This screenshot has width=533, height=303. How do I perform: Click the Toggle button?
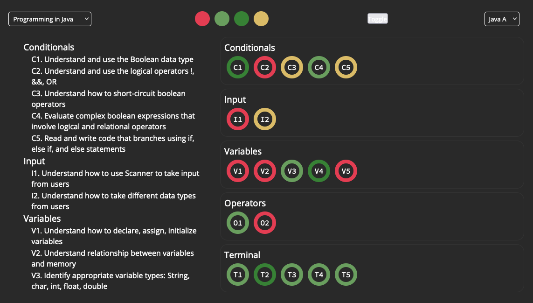click(378, 19)
